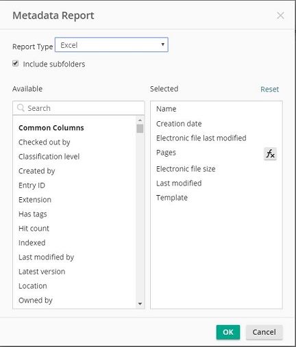
Task: Choose Owned by from the Available columns
Action: point(36,300)
